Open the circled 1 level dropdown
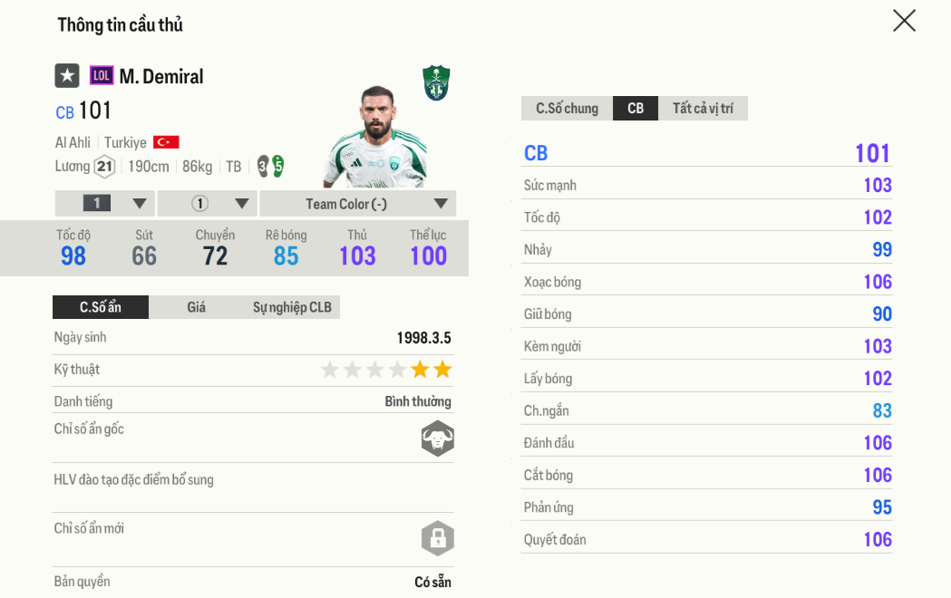The width and height of the screenshot is (951, 598). coord(207,204)
